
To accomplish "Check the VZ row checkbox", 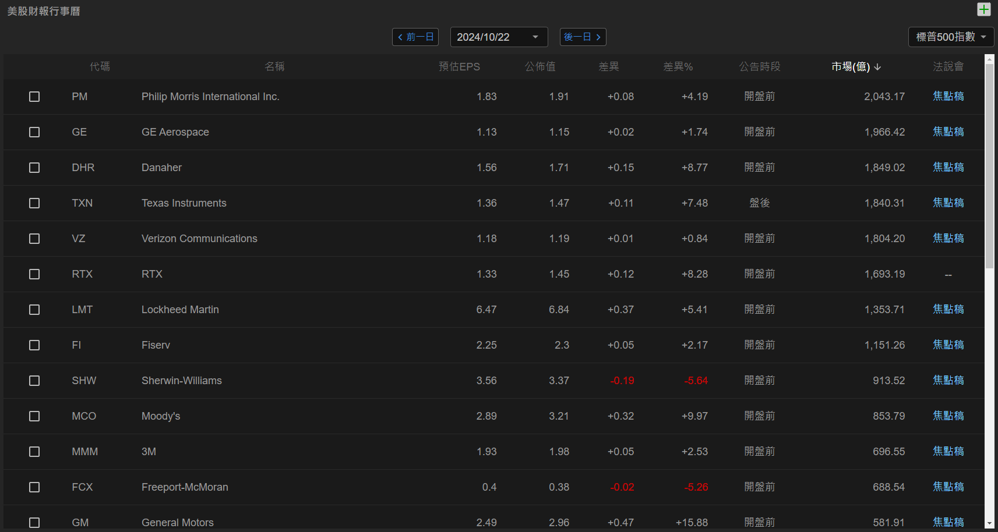I will click(x=34, y=239).
